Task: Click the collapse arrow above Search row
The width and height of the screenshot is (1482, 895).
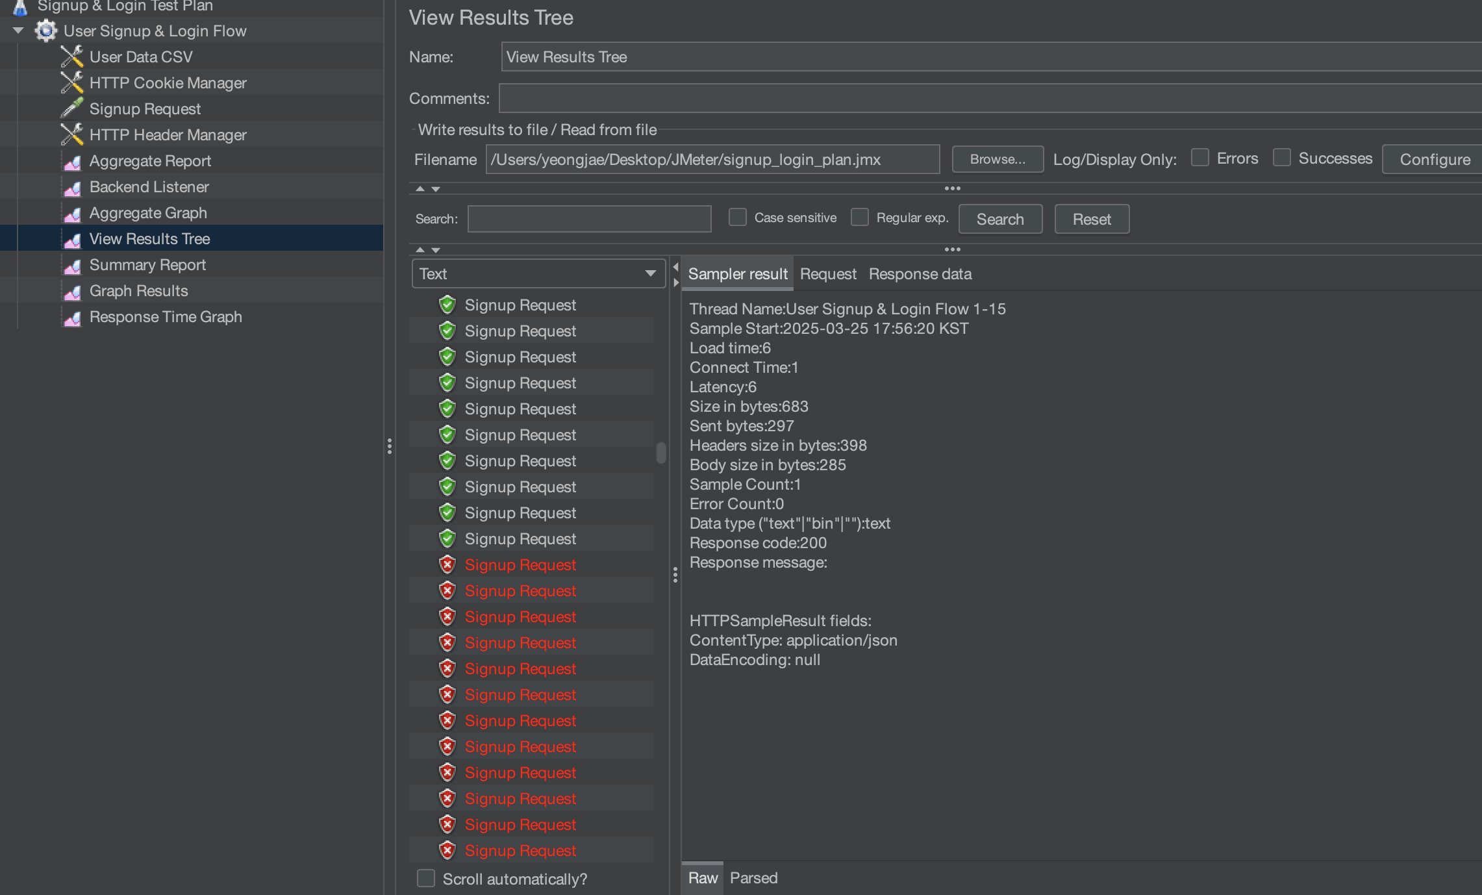Action: pyautogui.click(x=420, y=188)
